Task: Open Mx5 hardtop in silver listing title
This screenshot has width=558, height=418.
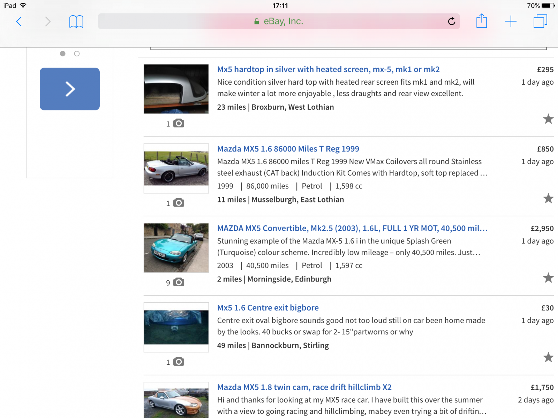Action: [x=328, y=69]
